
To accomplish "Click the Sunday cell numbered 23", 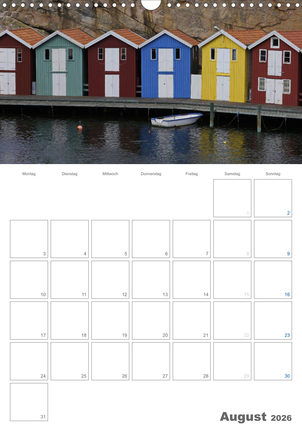I will coord(273,320).
